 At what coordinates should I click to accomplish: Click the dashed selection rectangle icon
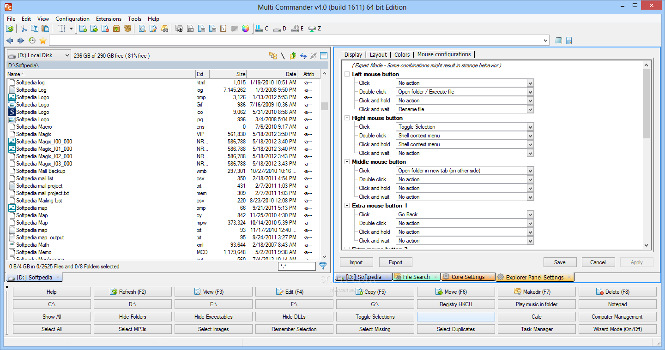tap(61, 29)
